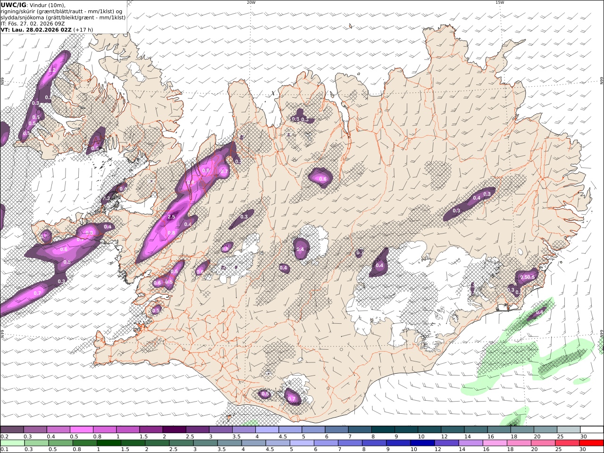Click the '2.5' snowfall value on the map
The width and height of the screenshot is (604, 453).
tap(171, 217)
